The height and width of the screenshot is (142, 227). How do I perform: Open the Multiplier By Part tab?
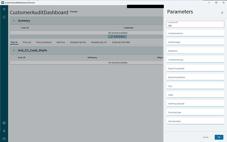(78, 43)
